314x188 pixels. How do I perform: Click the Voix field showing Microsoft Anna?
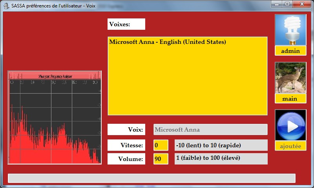210,130
